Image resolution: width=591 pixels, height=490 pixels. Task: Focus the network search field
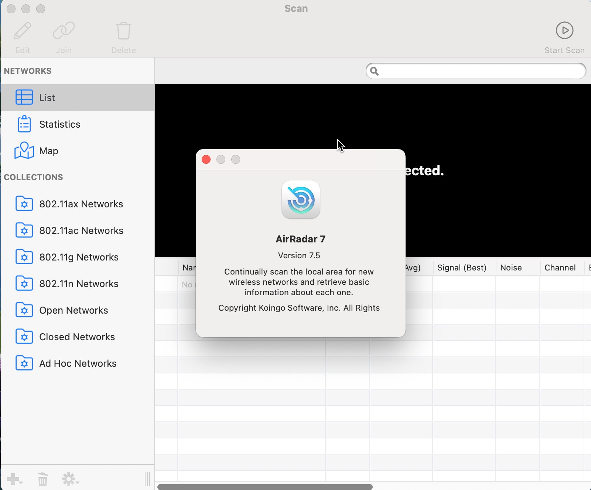pyautogui.click(x=476, y=71)
